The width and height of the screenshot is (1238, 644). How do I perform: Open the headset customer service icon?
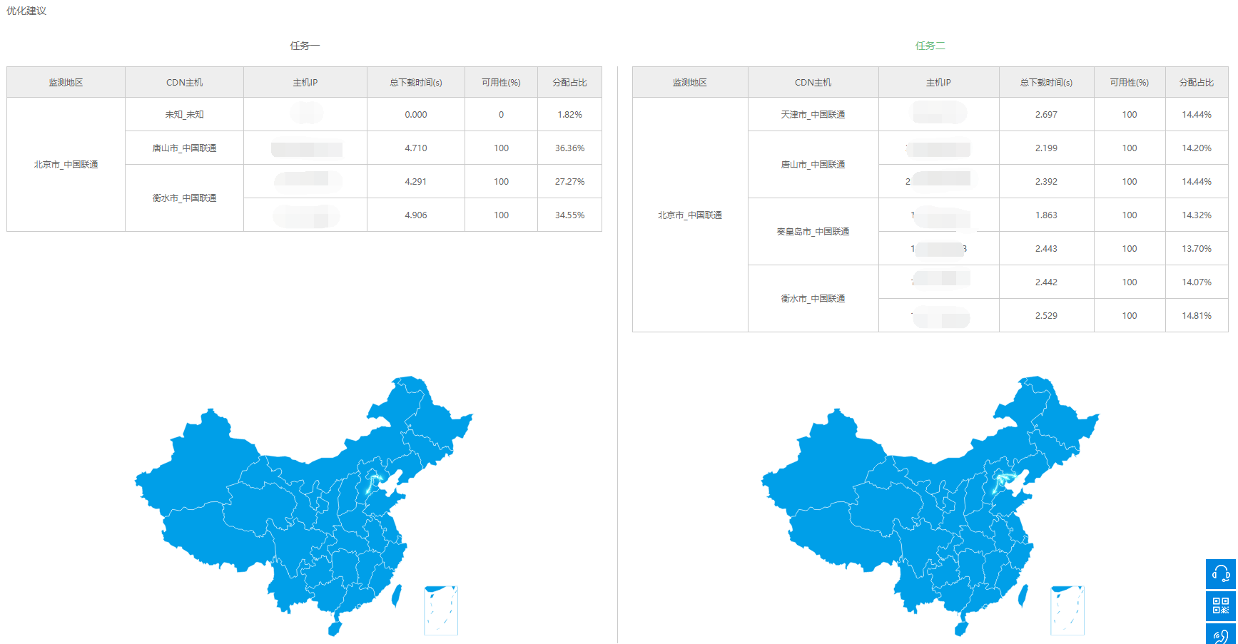tap(1220, 573)
